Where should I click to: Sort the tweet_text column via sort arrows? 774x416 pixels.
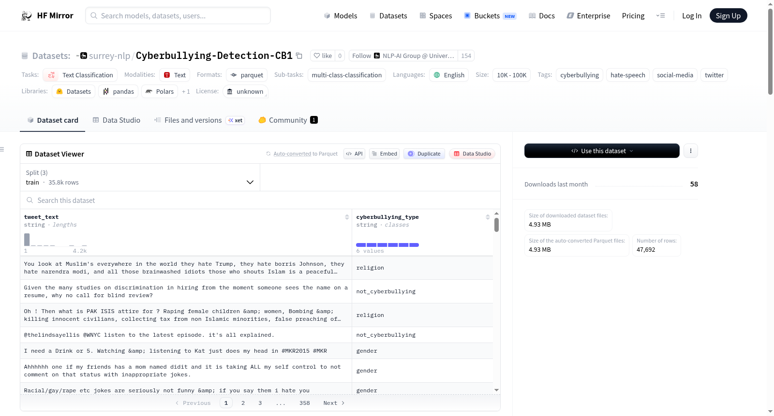tap(347, 217)
